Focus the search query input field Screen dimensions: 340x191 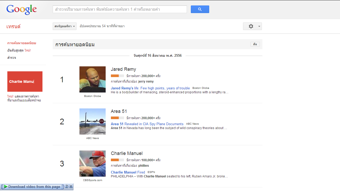point(120,9)
